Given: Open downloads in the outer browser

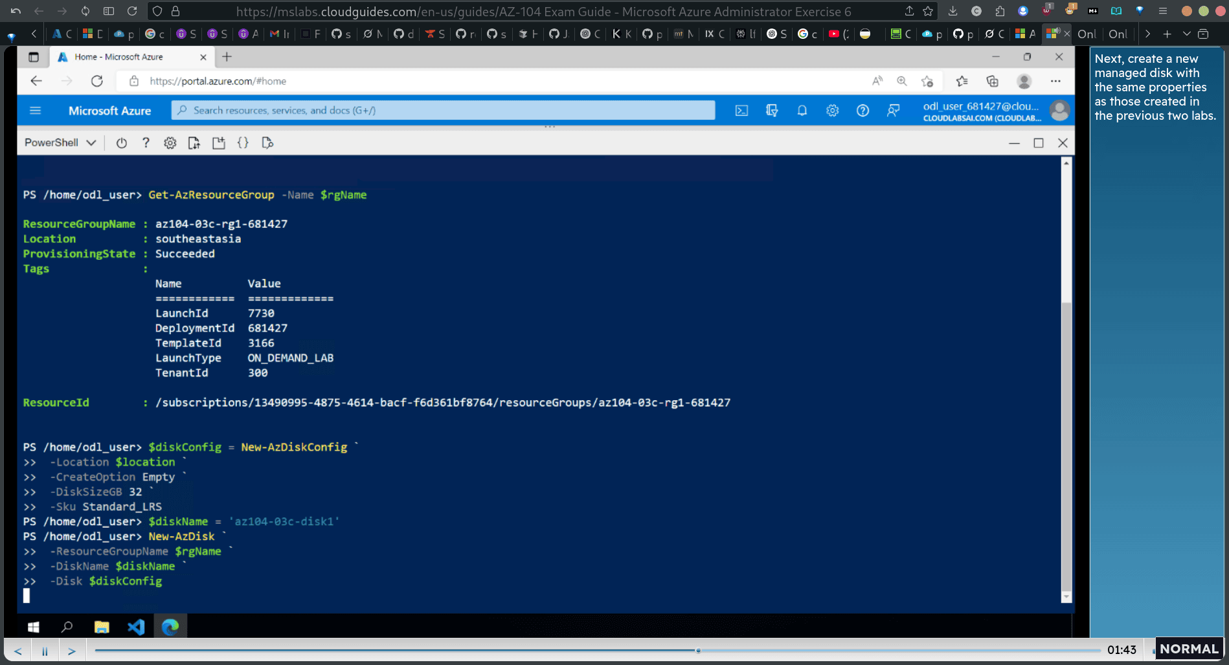Looking at the screenshot, I should pos(953,11).
